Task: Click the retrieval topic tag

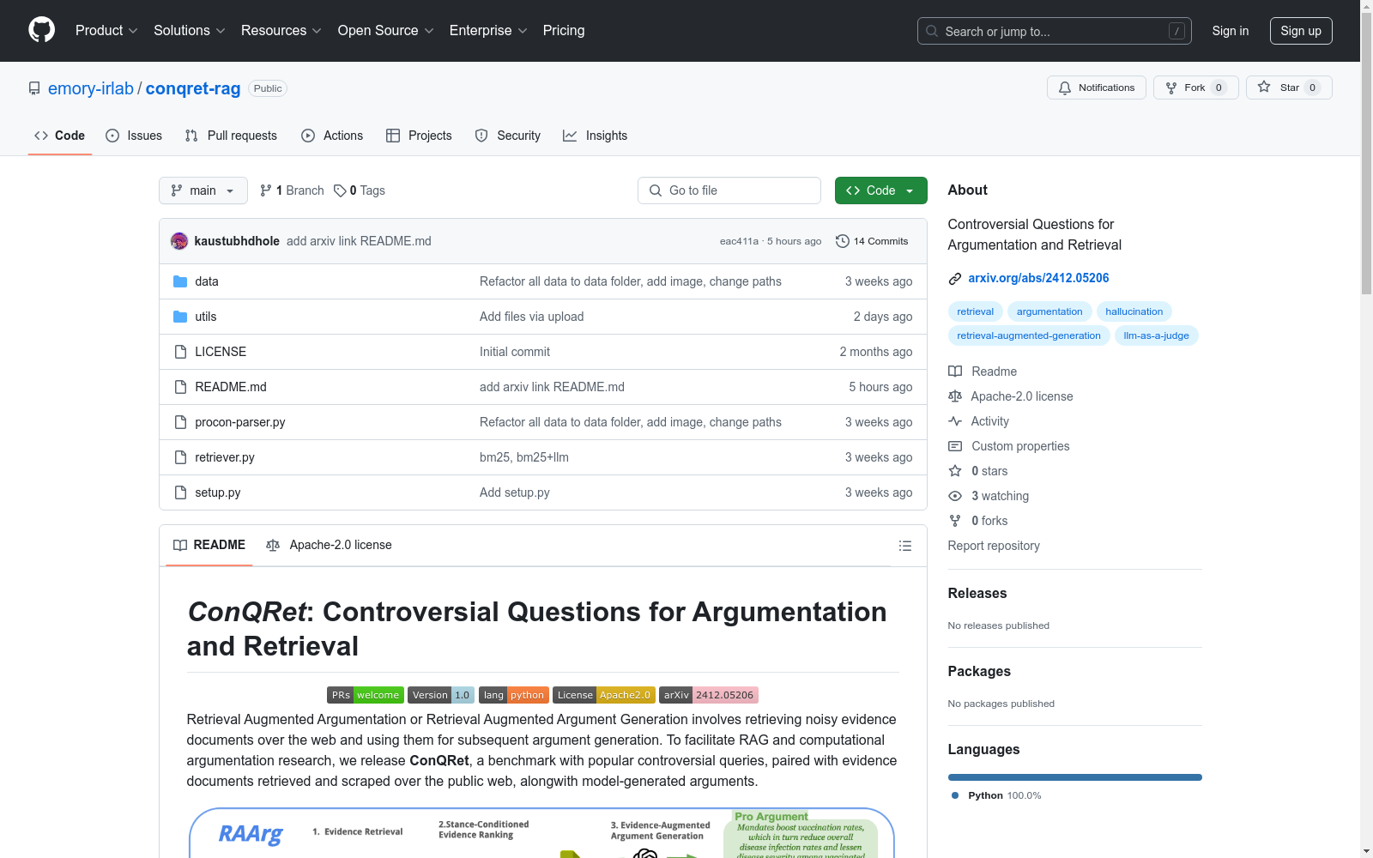Action: tap(976, 311)
